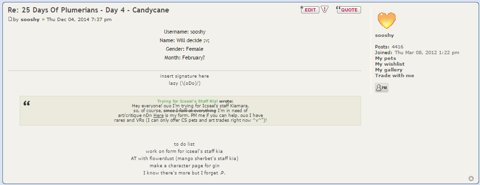Click 'lazy (\(oDo)/)' signature line
Image resolution: width=480 pixels, height=185 pixels.
[x=185, y=83]
